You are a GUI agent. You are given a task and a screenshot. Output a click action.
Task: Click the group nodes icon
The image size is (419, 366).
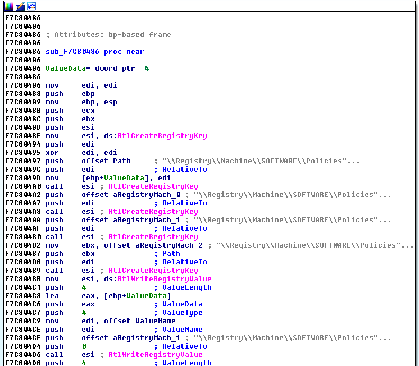pos(31,6)
